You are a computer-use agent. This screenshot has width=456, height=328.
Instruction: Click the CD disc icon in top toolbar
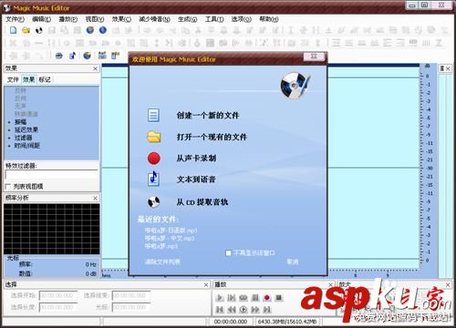tap(39, 30)
